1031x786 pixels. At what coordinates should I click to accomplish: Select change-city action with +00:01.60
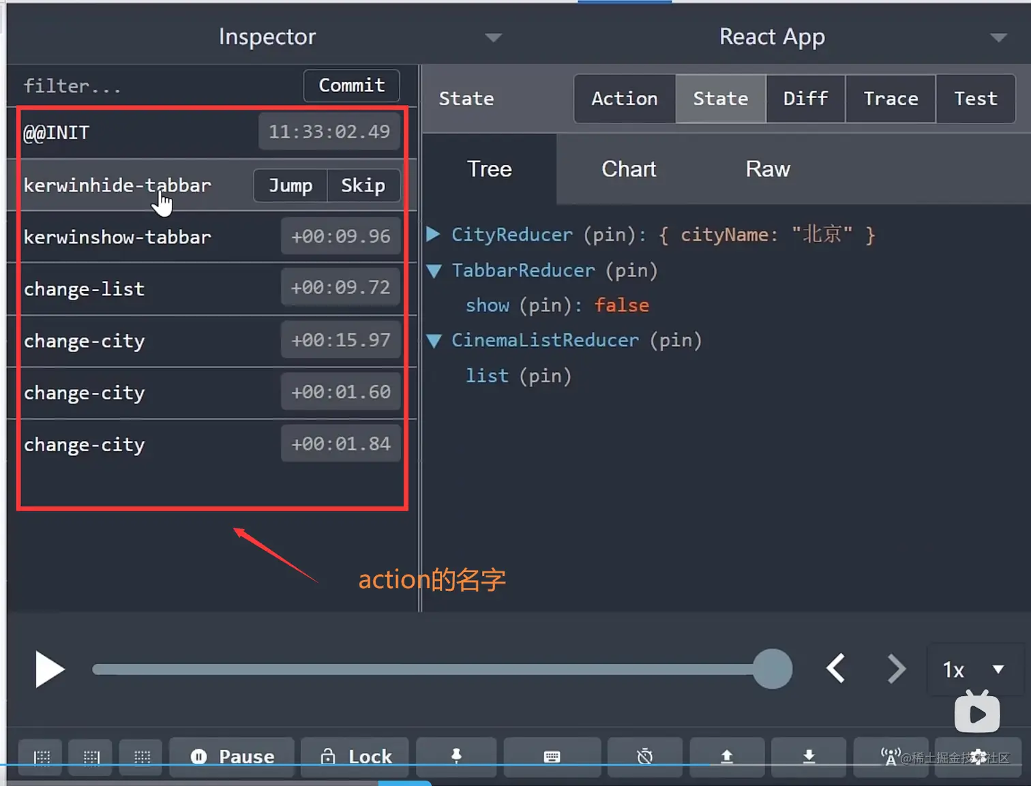212,392
